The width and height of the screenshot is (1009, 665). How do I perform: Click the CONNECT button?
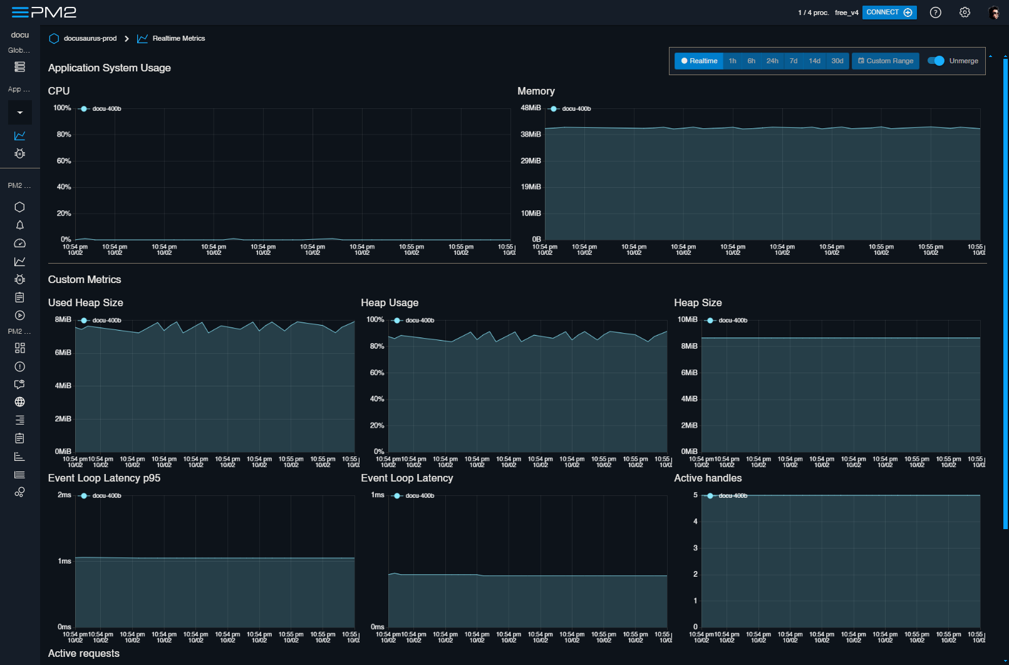(889, 13)
